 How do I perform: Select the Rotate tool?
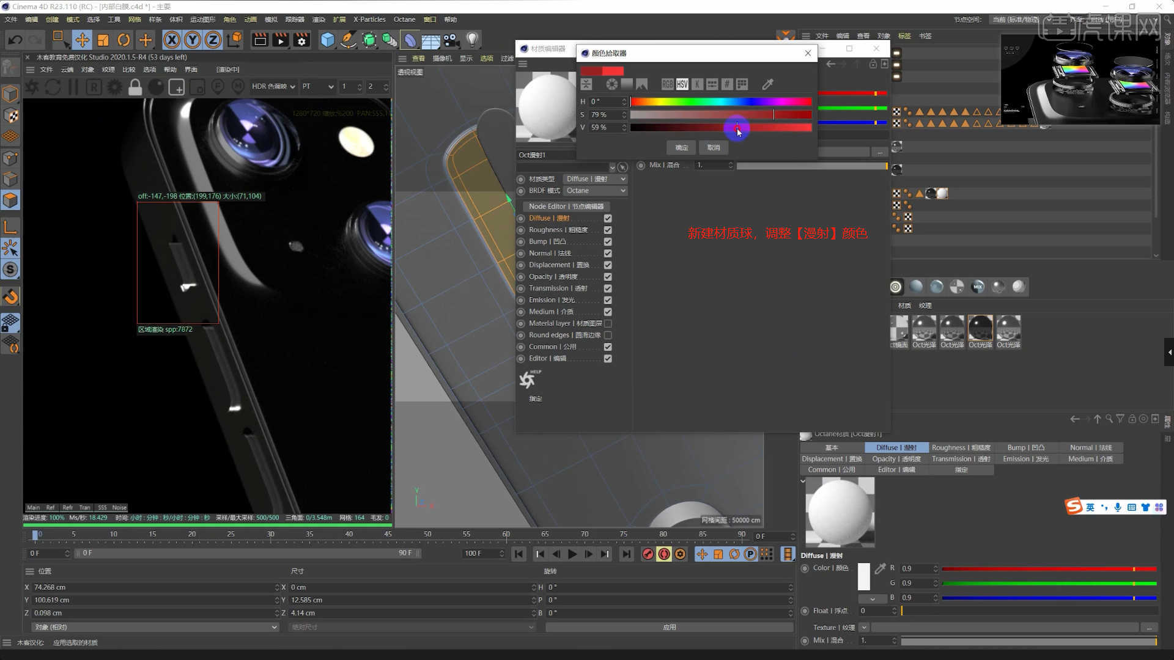[125, 40]
